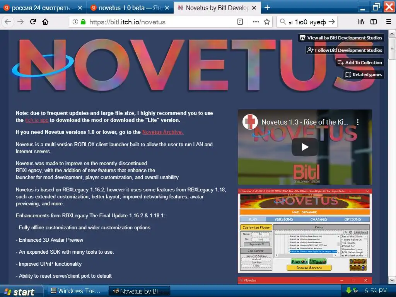
Task: Show site information via the info icon
Action: click(75, 22)
